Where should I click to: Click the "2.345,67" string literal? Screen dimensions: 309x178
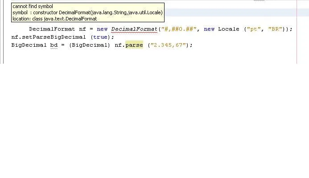[168, 45]
